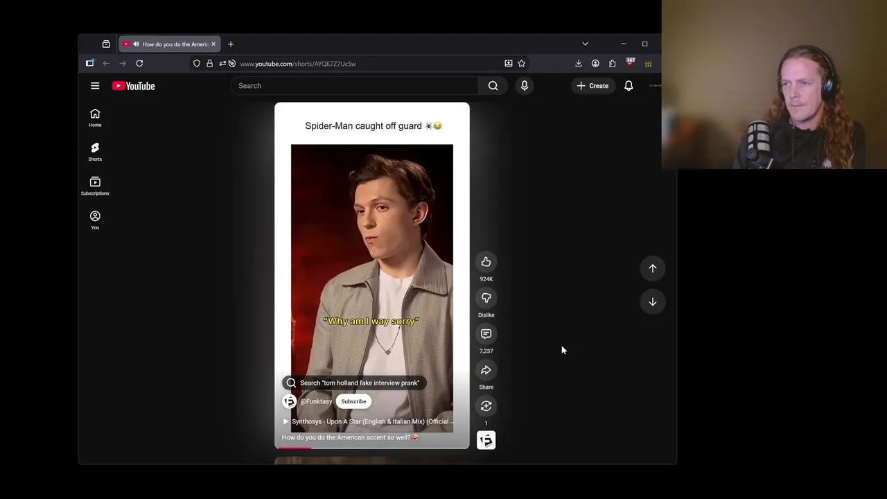The height and width of the screenshot is (499, 887).
Task: Show site security padlock info
Action: (x=209, y=64)
